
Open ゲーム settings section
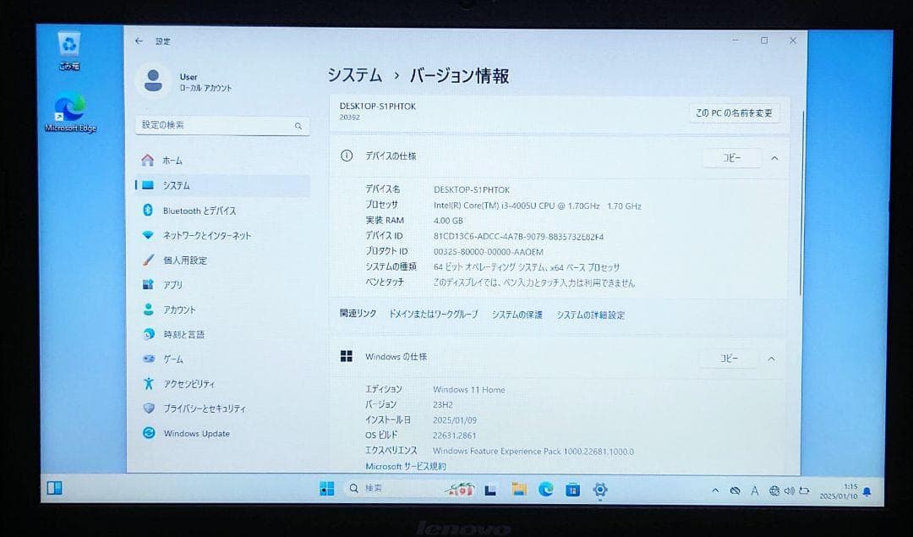click(175, 359)
